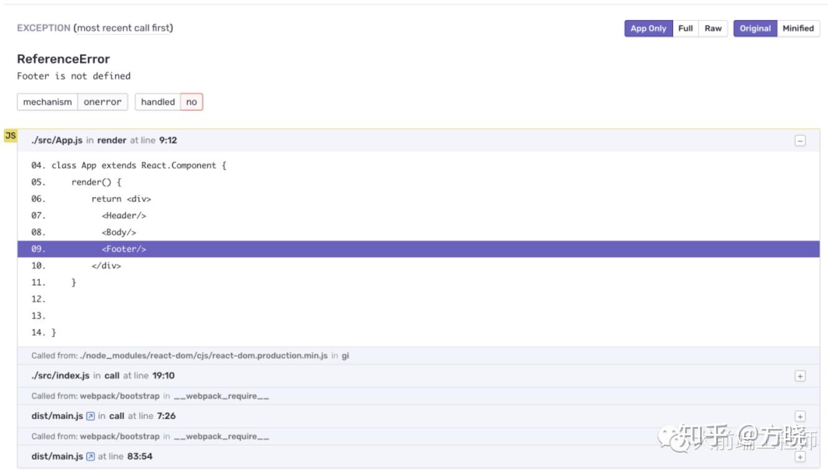Image resolution: width=828 pixels, height=470 pixels.
Task: Select the Original tab
Action: 755,28
